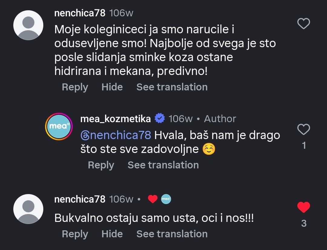327x250 pixels.
Task: Open nenchica78's avatar on last comment
Action: click(x=28, y=209)
